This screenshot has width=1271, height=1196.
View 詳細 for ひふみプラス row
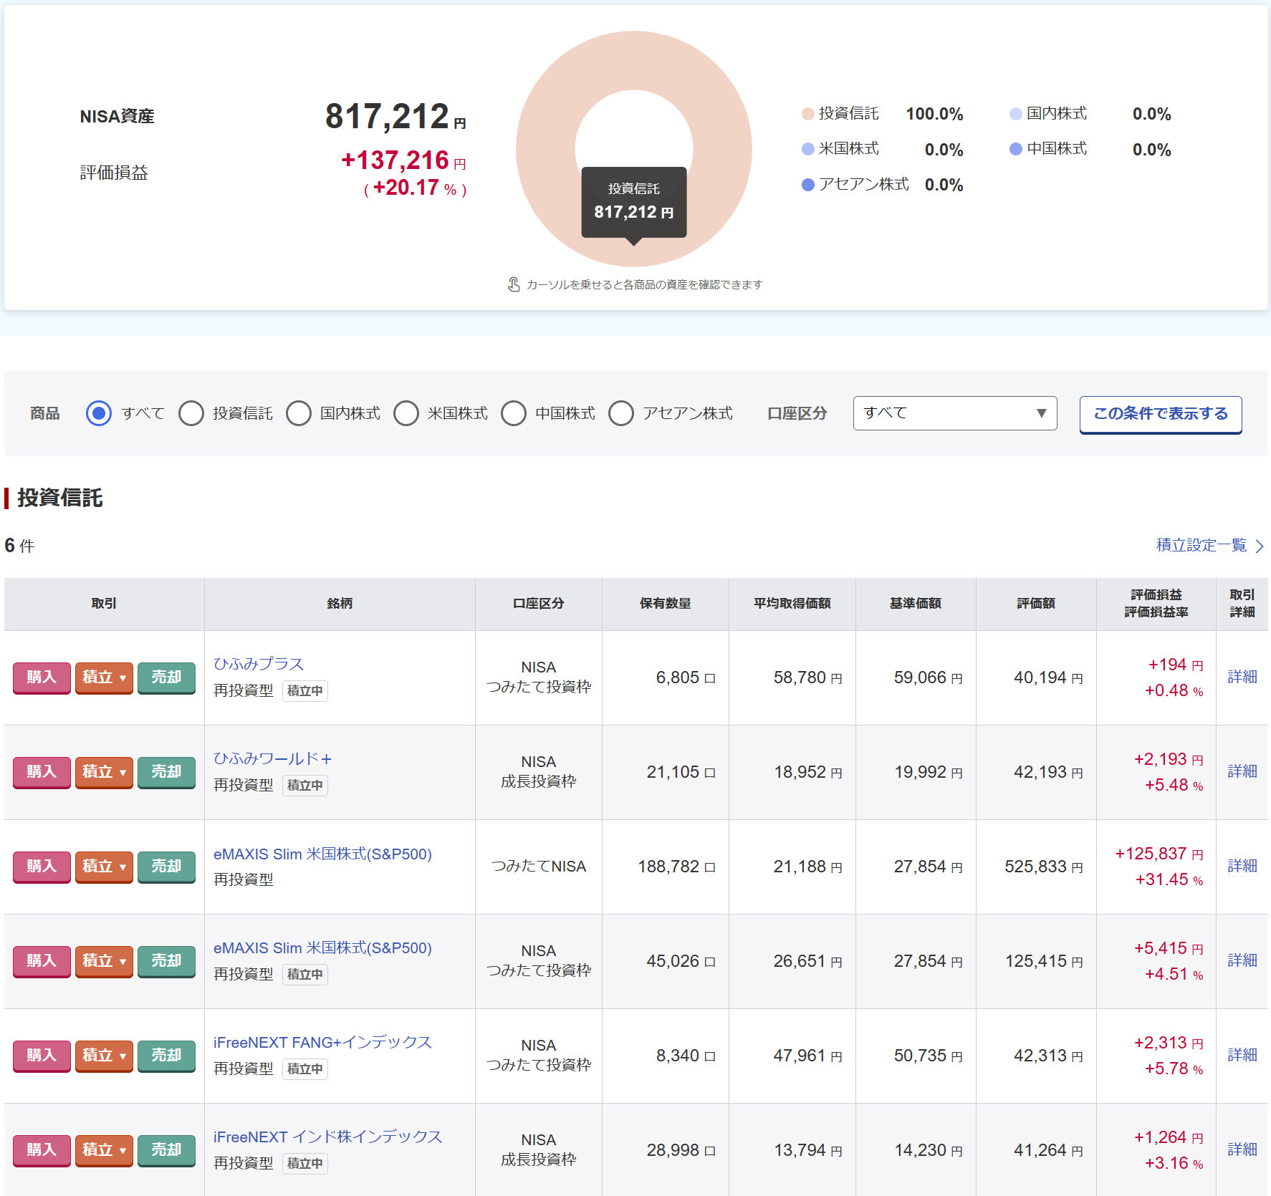1242,677
